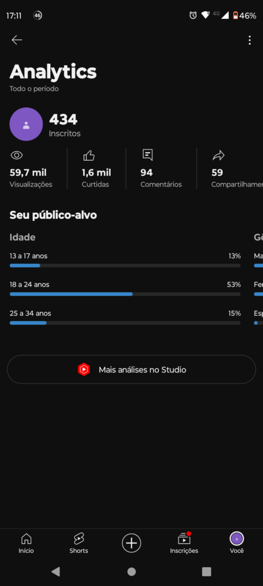This screenshot has height=586, width=263.
Task: Open Mais análises no Studio button
Action: coord(131,370)
